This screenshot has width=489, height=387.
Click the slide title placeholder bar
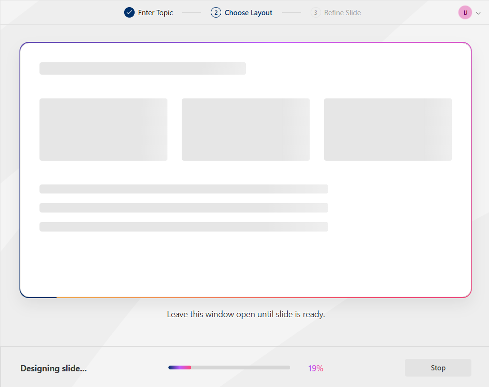point(143,68)
